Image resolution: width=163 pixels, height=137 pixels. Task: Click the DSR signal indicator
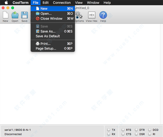point(136,134)
